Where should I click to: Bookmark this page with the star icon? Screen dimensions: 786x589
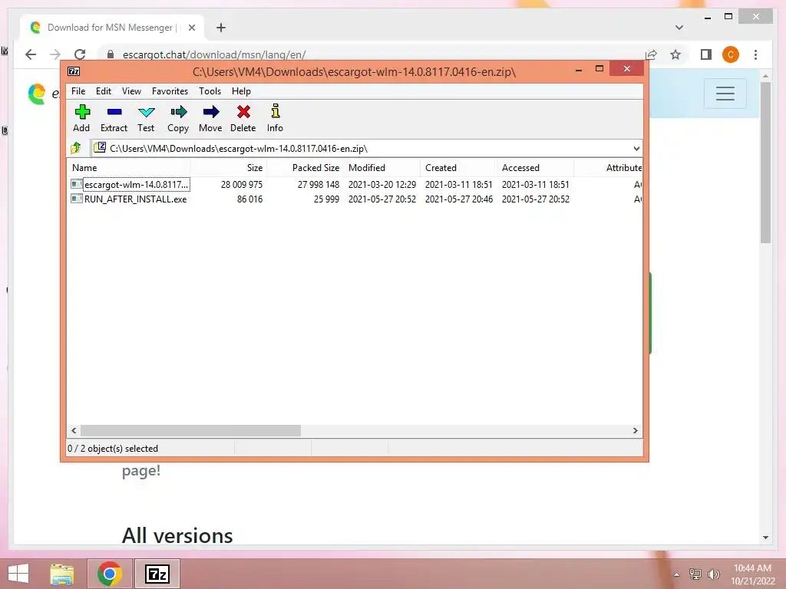coord(675,54)
